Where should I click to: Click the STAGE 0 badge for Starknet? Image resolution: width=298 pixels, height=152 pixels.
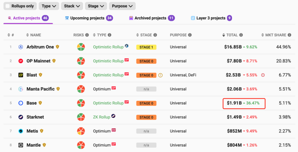146,117
